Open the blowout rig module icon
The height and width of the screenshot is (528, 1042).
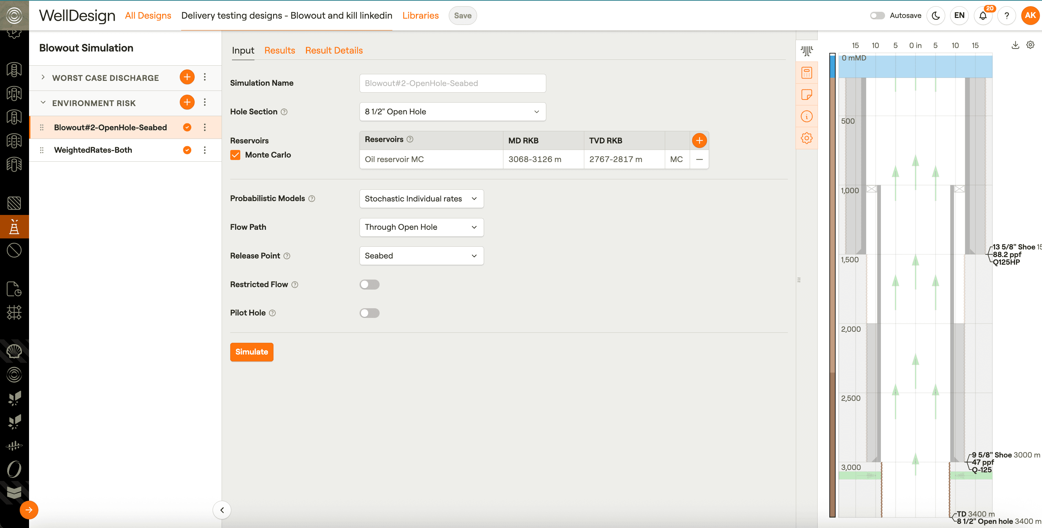(x=14, y=227)
